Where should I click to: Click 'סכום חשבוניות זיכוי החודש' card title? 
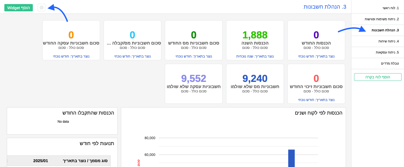click(316, 86)
